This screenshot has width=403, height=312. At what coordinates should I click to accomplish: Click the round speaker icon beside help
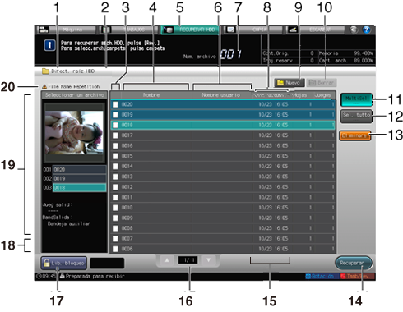point(354,30)
